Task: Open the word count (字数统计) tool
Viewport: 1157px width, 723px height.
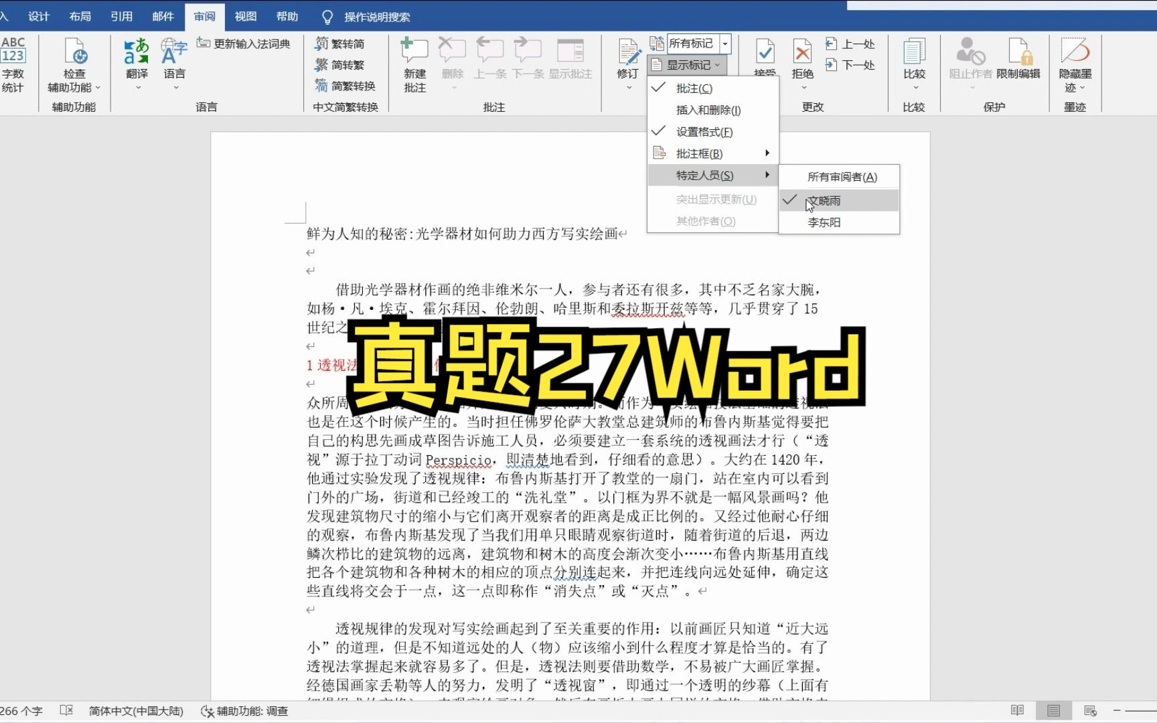Action: pos(13,64)
